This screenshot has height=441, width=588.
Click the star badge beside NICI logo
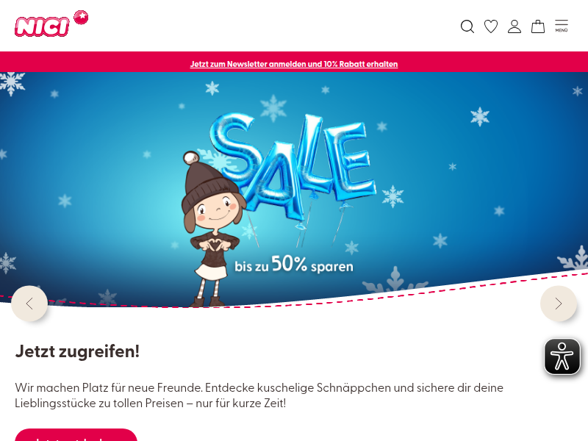click(81, 17)
